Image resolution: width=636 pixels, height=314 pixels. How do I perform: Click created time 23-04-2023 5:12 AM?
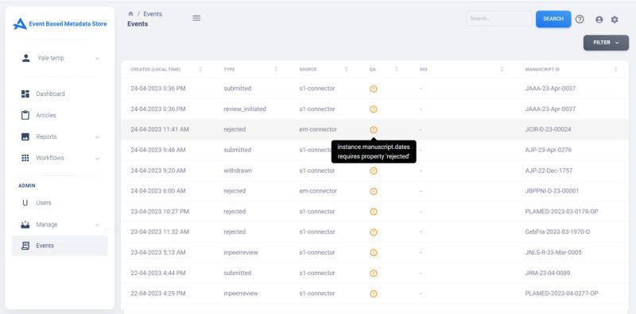[158, 252]
